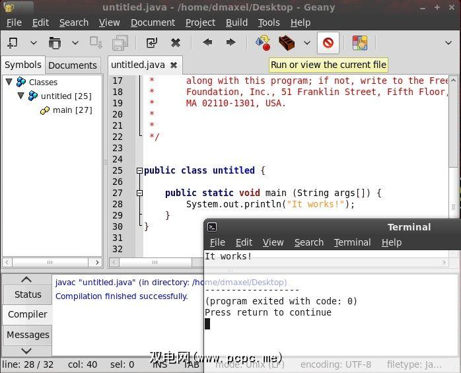
Task: Click the Build brick icon
Action: click(x=286, y=43)
